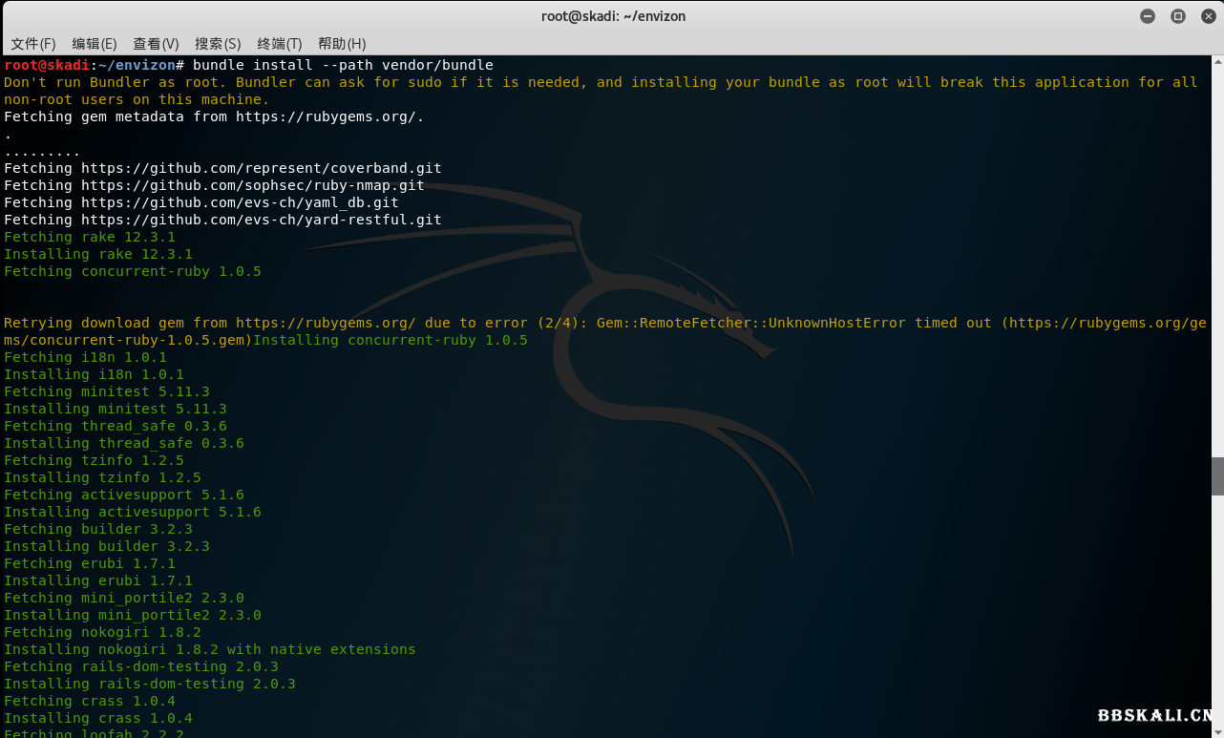
Task: Open the 帮助(H) menu
Action: [x=342, y=44]
